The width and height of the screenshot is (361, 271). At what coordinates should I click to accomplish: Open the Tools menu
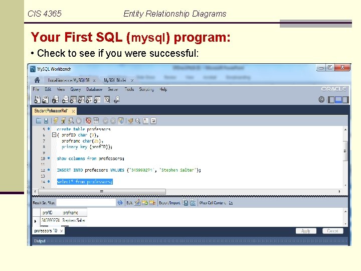tap(129, 89)
